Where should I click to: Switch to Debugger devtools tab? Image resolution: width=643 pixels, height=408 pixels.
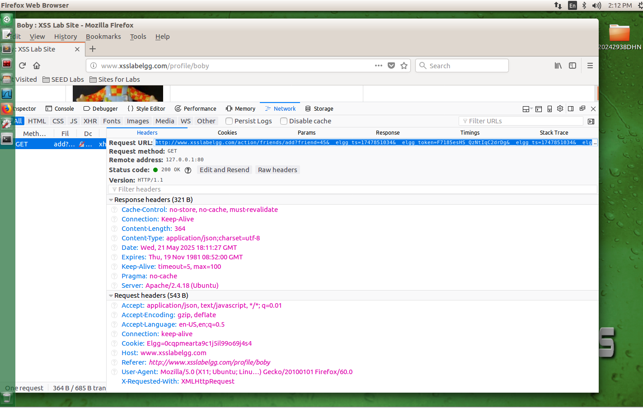[x=101, y=109]
